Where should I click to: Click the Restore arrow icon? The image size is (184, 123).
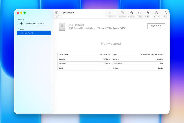click(x=147, y=13)
